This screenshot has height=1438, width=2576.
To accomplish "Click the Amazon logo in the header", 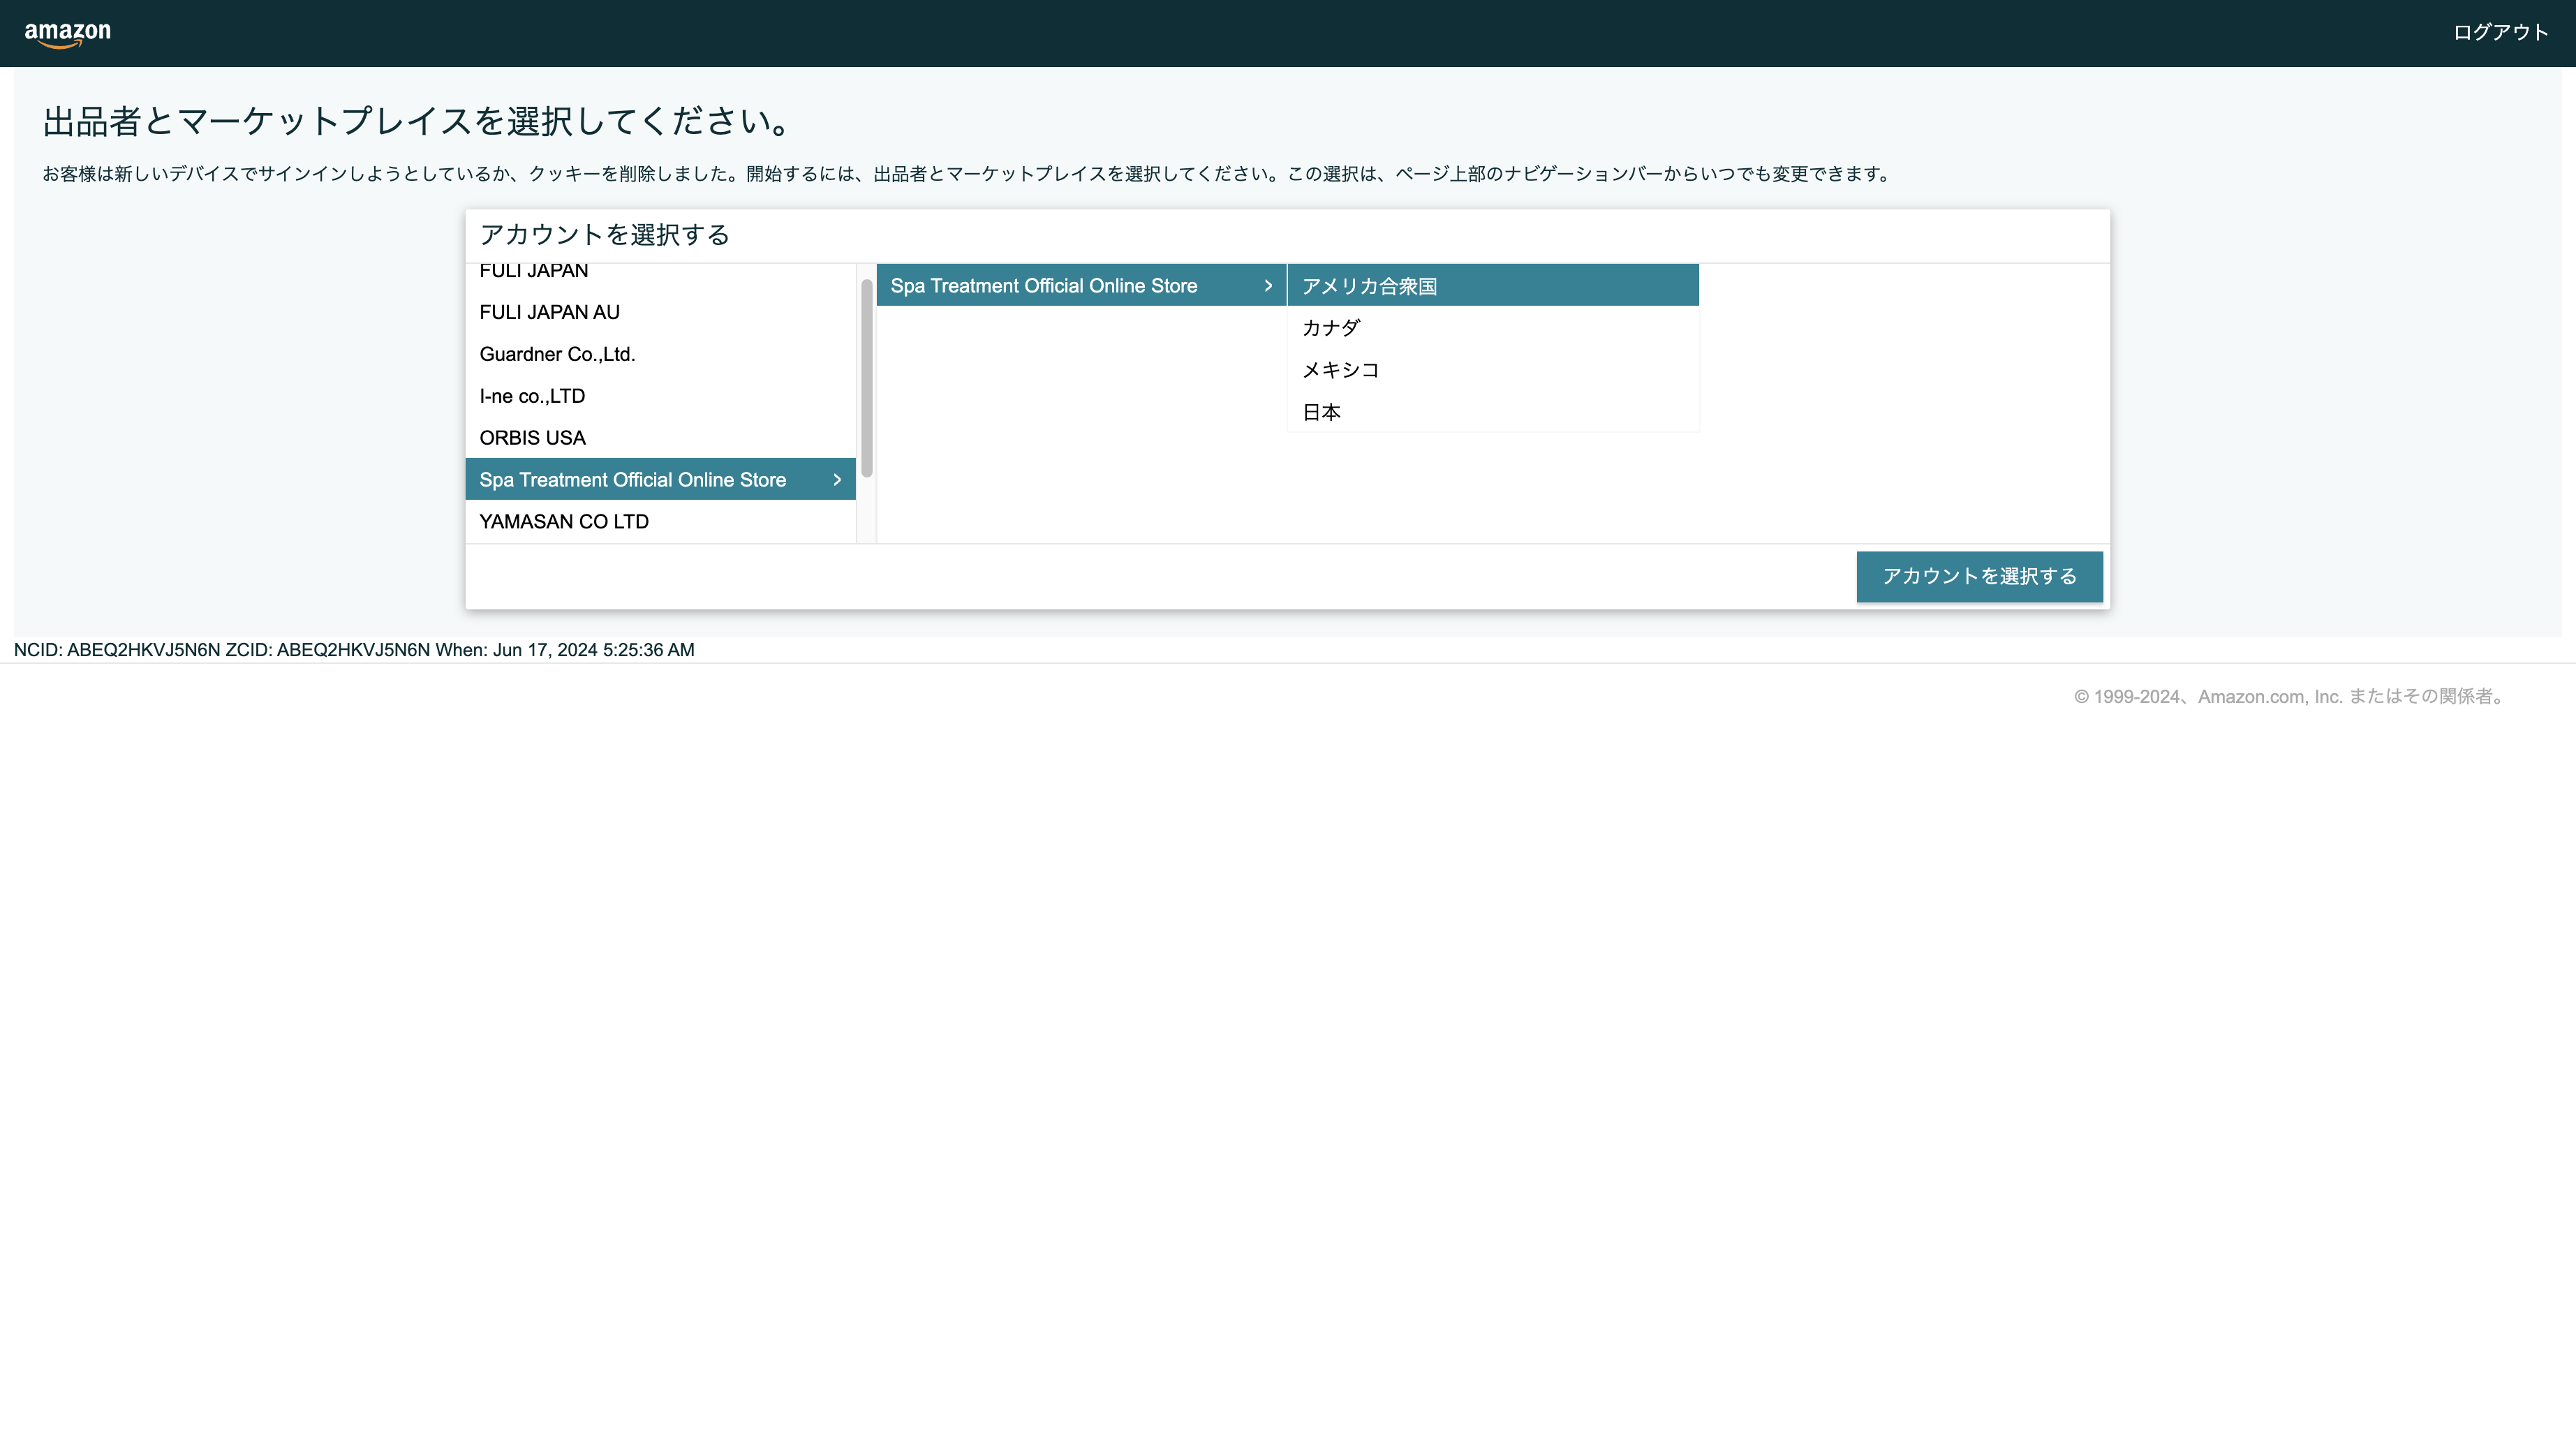I will click(68, 34).
